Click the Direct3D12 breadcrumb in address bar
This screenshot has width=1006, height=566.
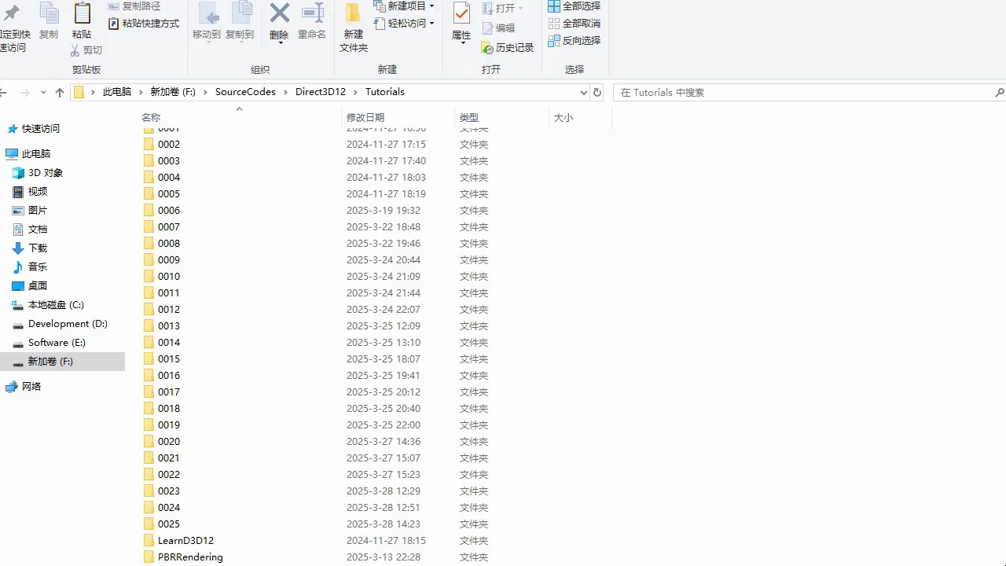[x=320, y=92]
